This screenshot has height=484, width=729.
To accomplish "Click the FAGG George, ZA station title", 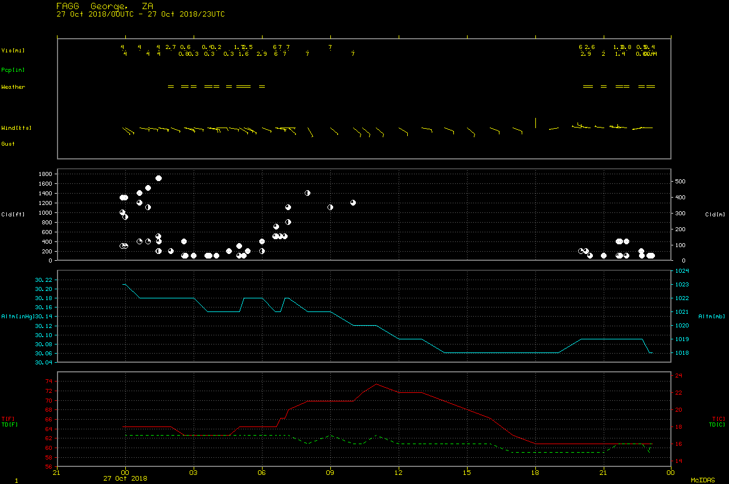I will coord(105,6).
